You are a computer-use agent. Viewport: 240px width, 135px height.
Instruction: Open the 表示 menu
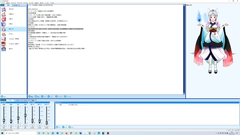42,3
